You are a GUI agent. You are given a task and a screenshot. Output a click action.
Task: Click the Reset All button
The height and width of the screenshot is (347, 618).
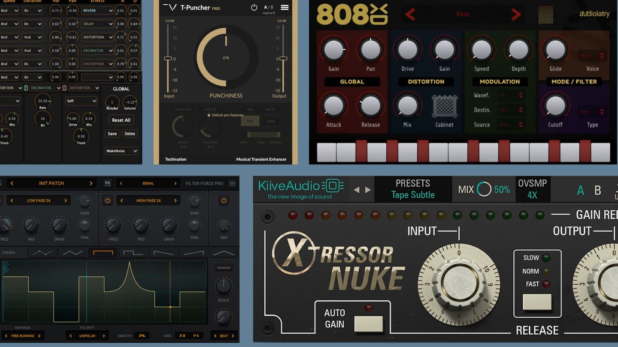pos(121,120)
